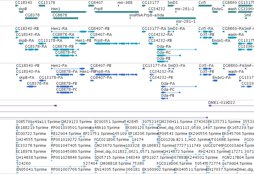This screenshot has width=254, height=174.
Task: Select SmD3 gene label
Action: click(173, 3)
